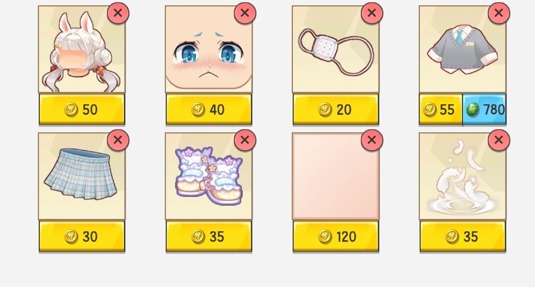Screen dimensions: 535x287
Task: Select the gray sweater top item
Action: [462, 49]
